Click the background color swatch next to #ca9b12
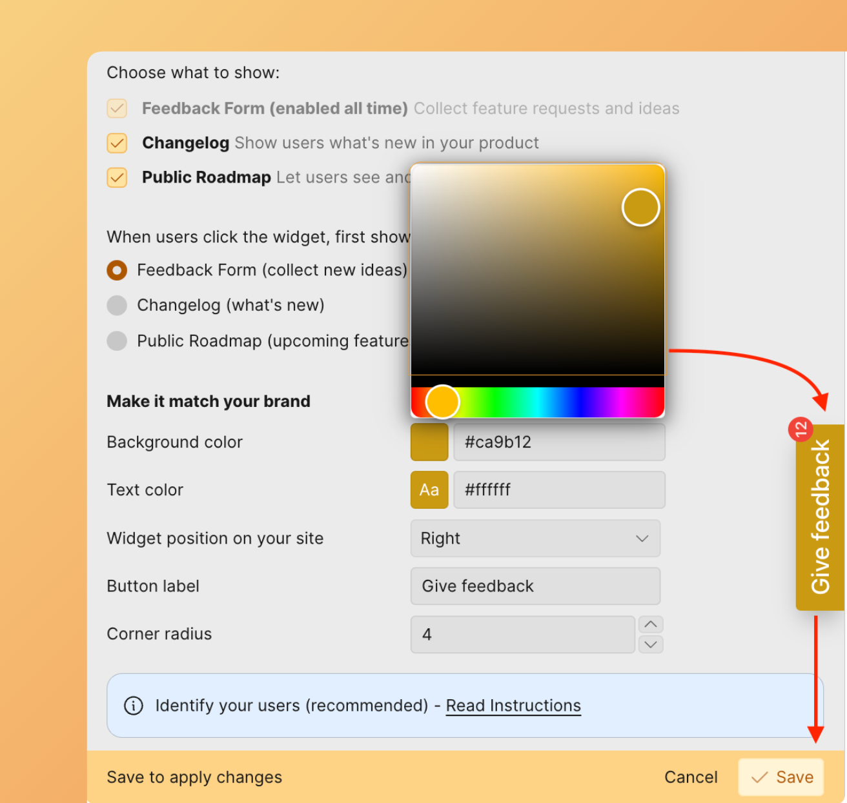The image size is (847, 803). click(429, 442)
